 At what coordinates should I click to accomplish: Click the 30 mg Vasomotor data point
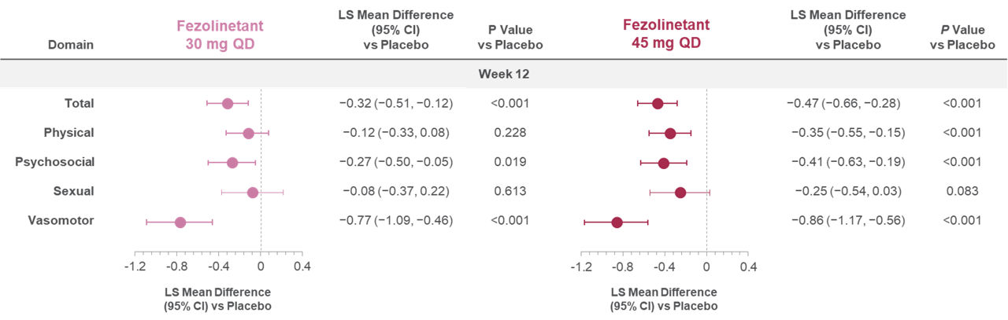point(180,223)
